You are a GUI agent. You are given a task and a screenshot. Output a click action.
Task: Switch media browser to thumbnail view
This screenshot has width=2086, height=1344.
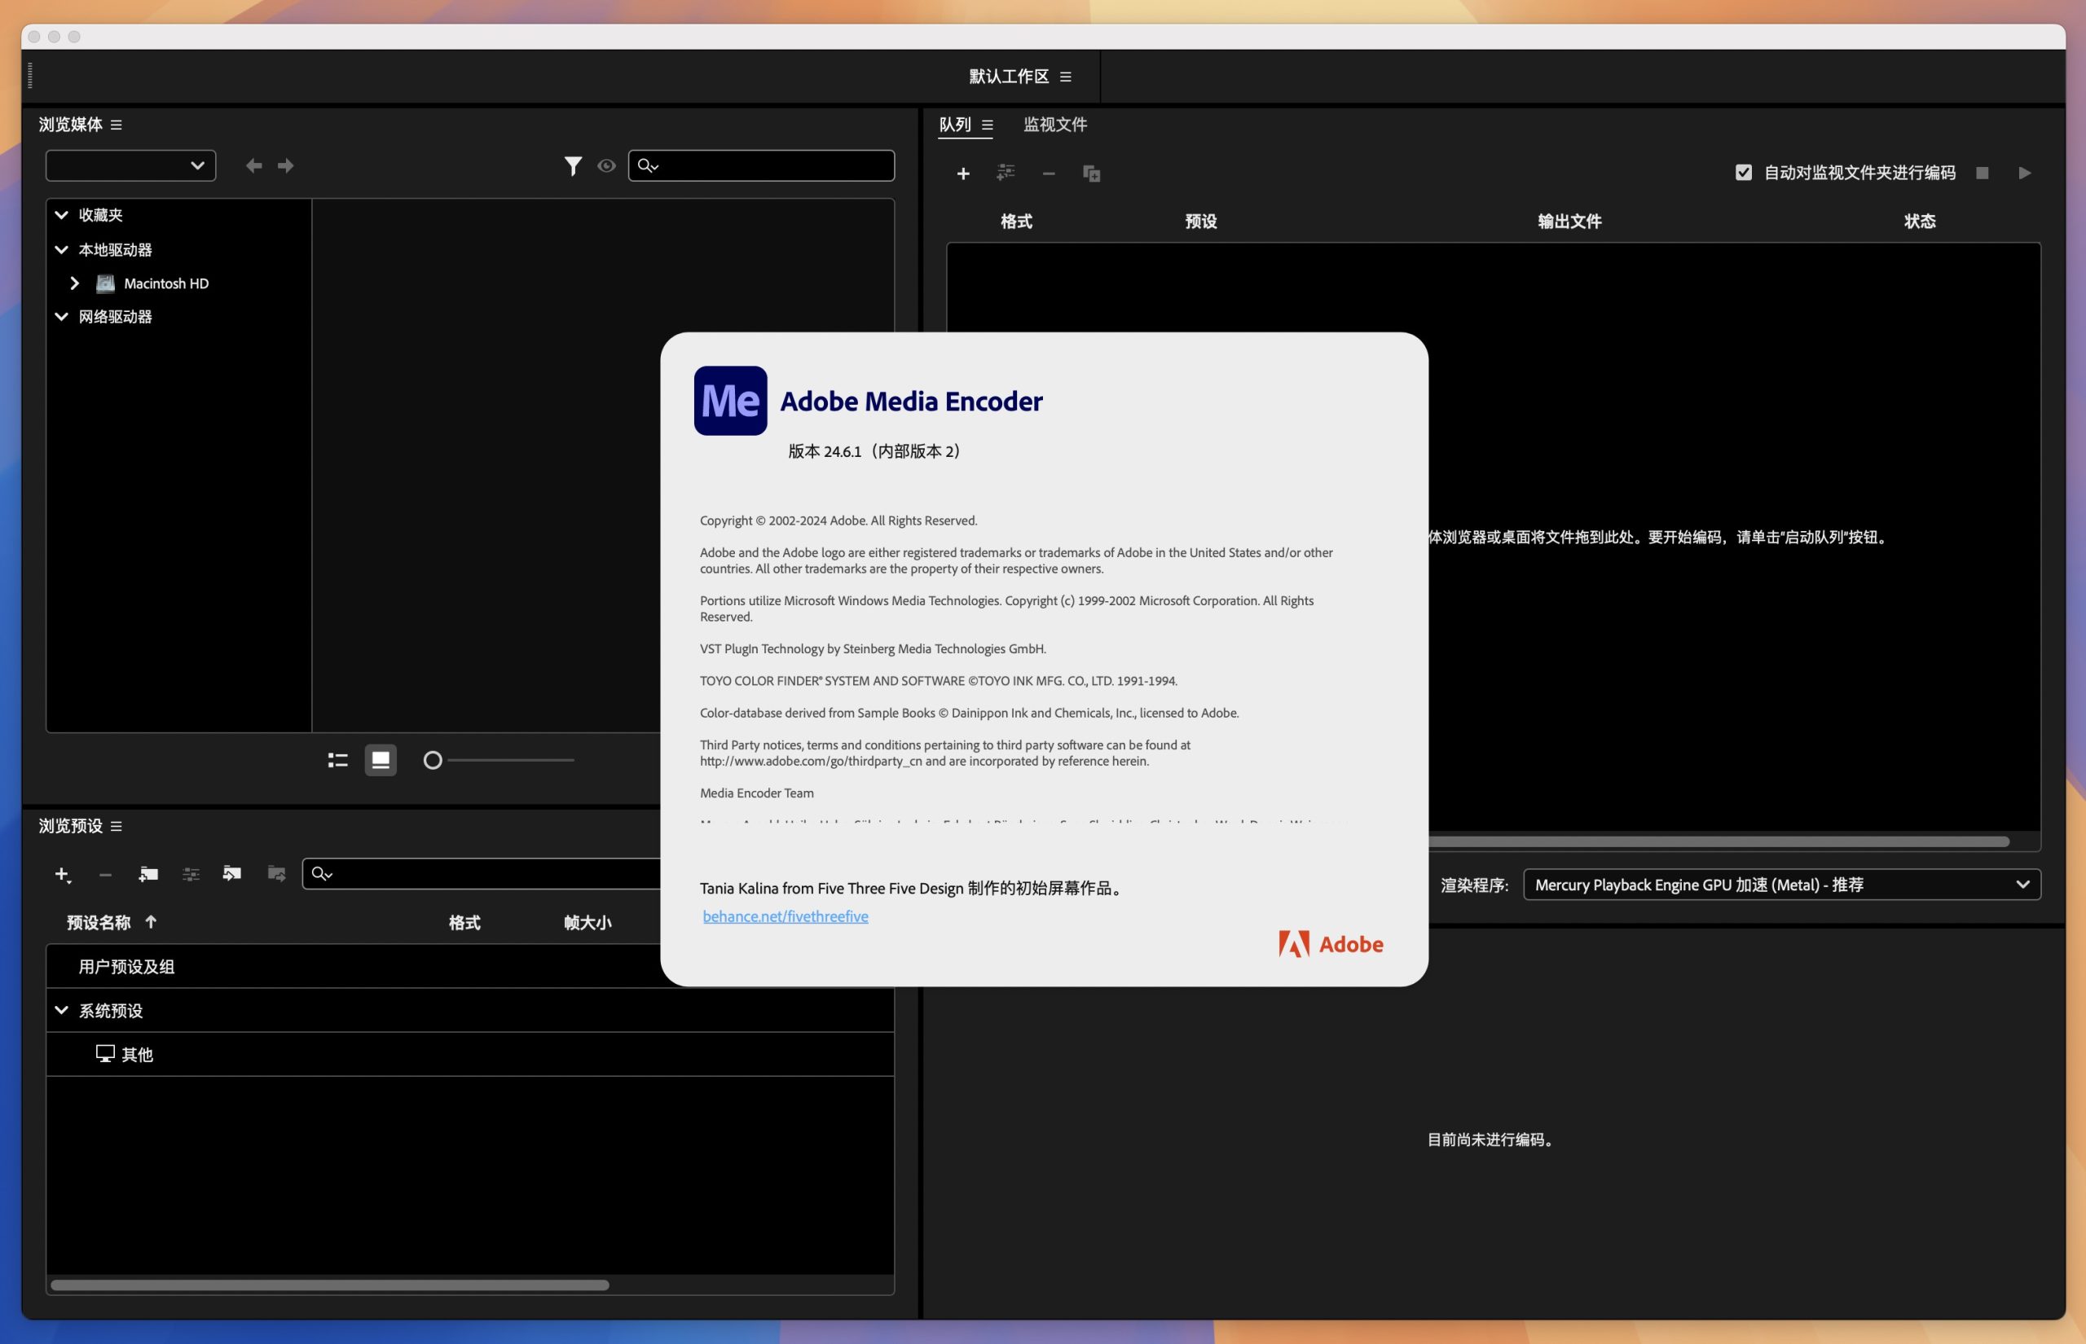click(381, 760)
